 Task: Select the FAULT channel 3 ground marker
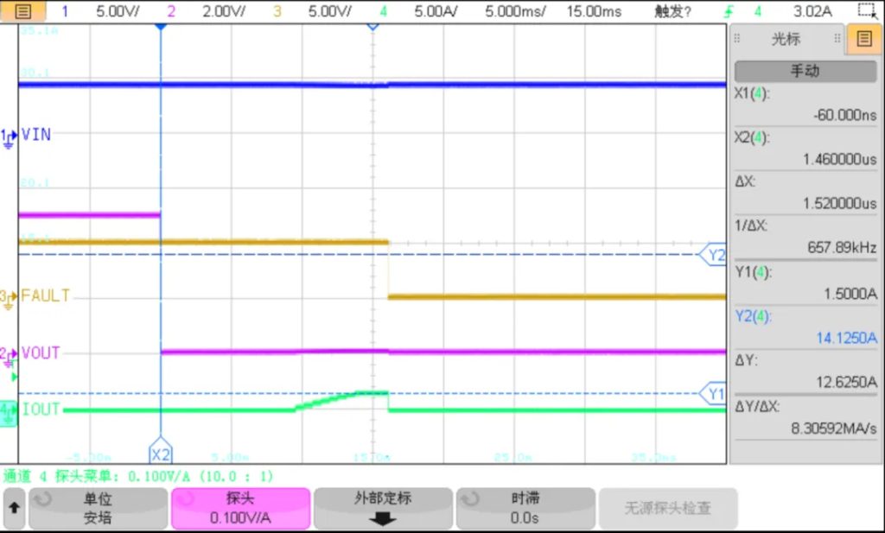(x=8, y=297)
